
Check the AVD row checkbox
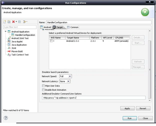[51, 41]
